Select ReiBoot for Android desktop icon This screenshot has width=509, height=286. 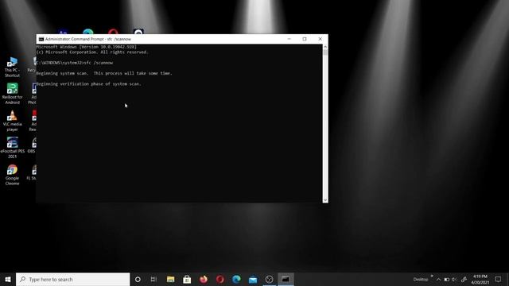point(13,94)
